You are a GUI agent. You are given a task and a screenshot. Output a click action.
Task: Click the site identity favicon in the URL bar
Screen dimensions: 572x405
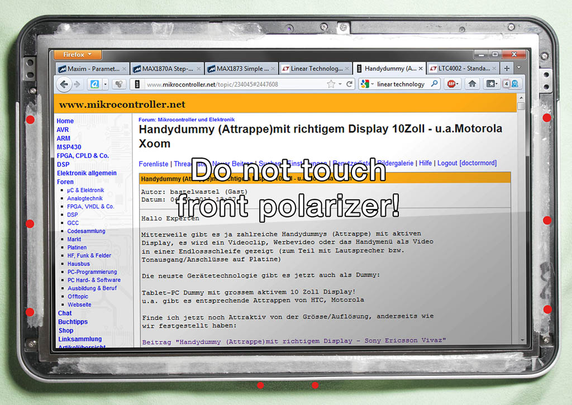pos(137,84)
